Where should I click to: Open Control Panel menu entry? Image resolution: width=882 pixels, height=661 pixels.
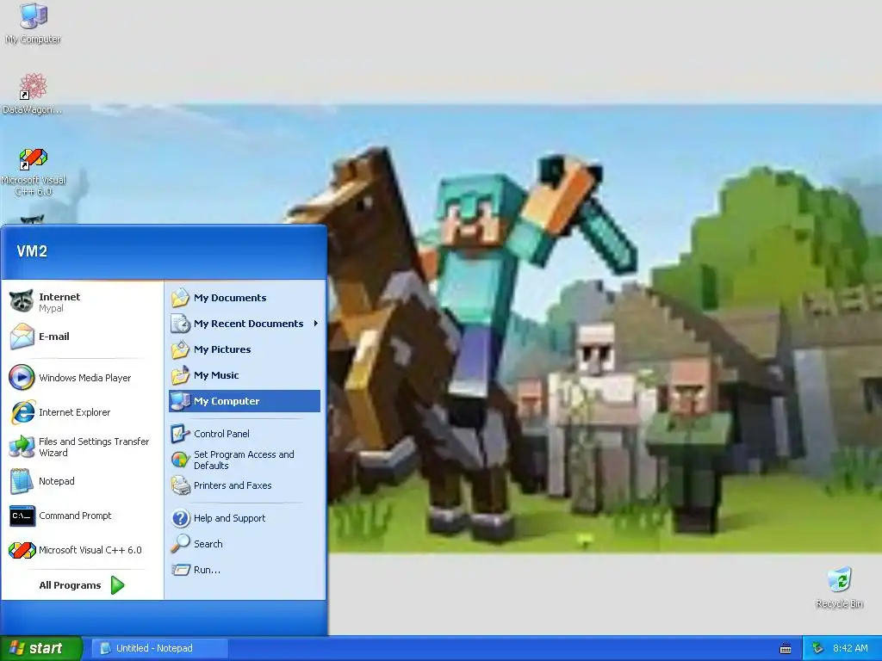[x=245, y=434]
